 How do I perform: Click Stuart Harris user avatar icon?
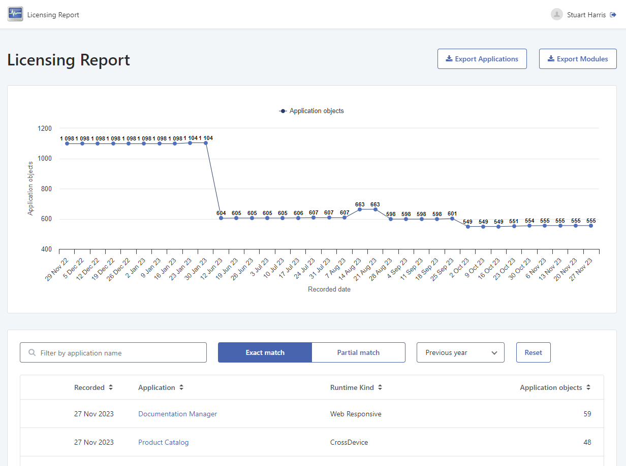[557, 14]
